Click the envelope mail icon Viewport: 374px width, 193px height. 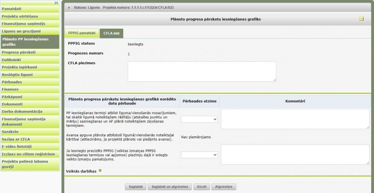pos(362,19)
